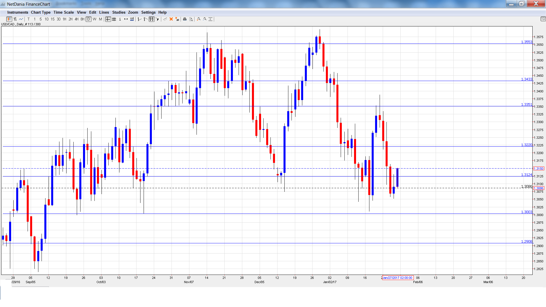546x307 pixels.
Task: Show volume with the vol icon
Action: (x=132, y=19)
